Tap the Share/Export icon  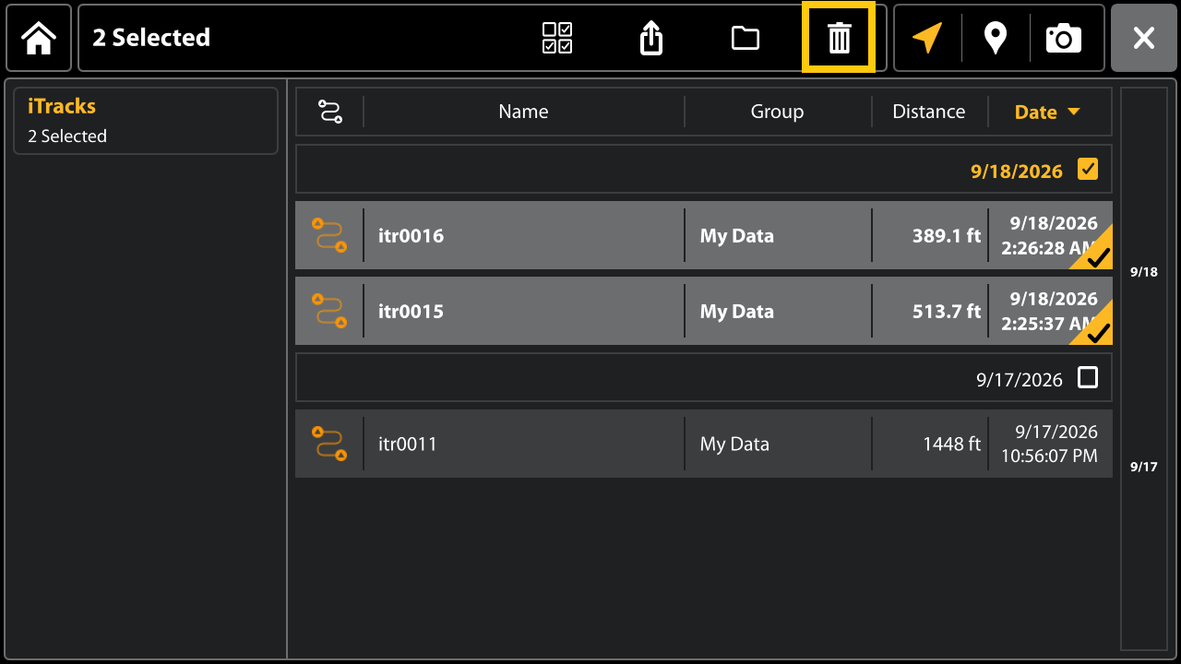651,38
